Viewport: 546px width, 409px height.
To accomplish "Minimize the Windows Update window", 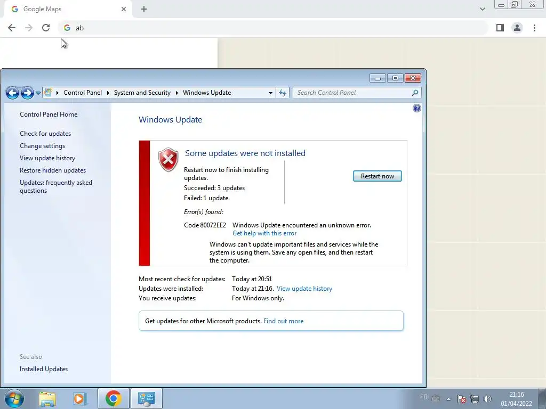I will (378, 78).
